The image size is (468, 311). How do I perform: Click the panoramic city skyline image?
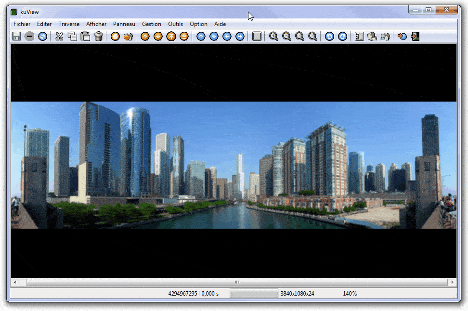(x=234, y=165)
